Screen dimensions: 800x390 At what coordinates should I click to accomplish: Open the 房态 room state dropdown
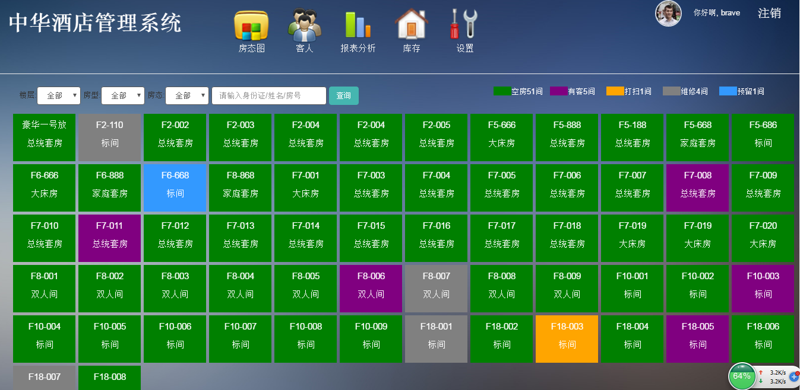pyautogui.click(x=187, y=95)
